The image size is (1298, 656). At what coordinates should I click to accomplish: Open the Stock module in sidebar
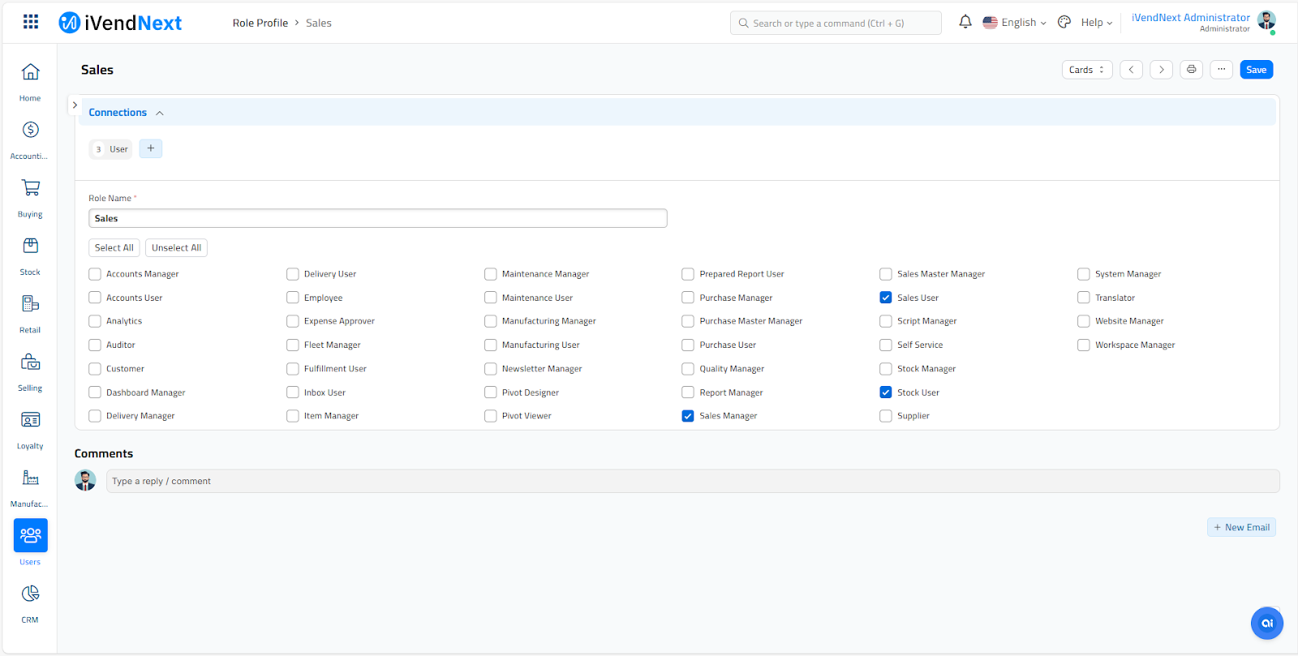(x=30, y=247)
